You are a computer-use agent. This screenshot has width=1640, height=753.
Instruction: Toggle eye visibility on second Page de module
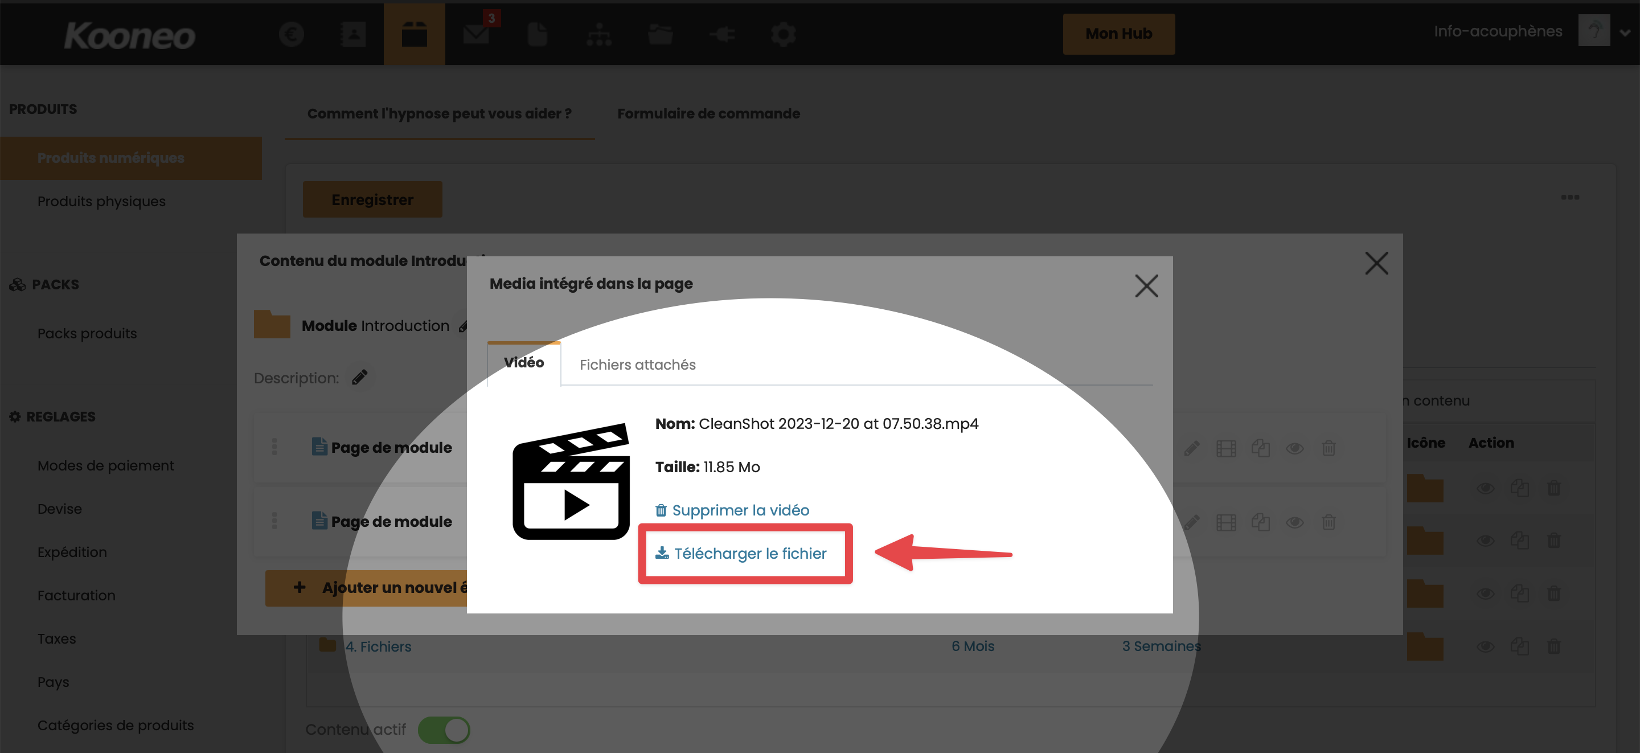[1294, 522]
